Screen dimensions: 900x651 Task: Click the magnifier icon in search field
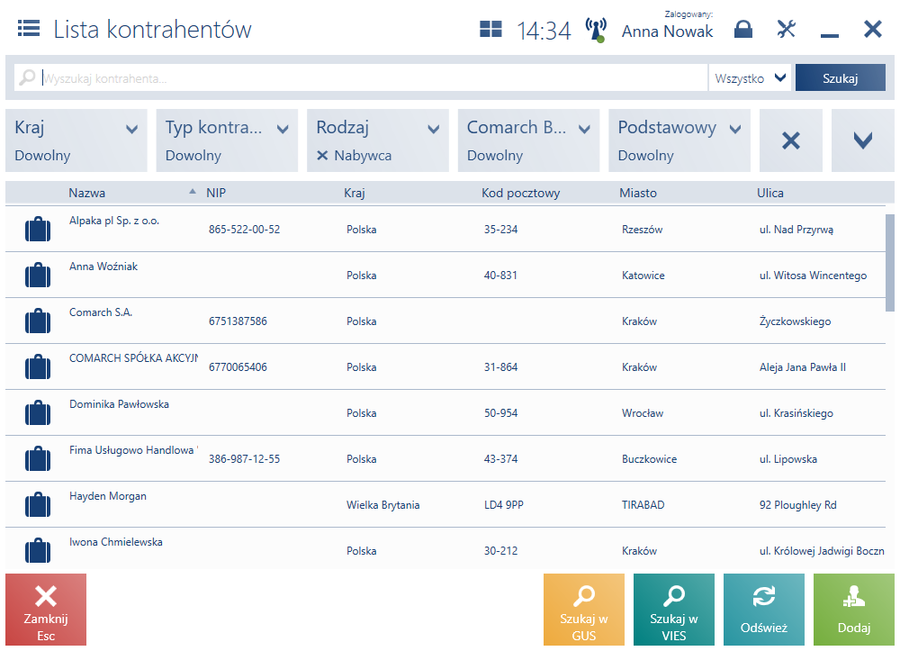pyautogui.click(x=27, y=77)
